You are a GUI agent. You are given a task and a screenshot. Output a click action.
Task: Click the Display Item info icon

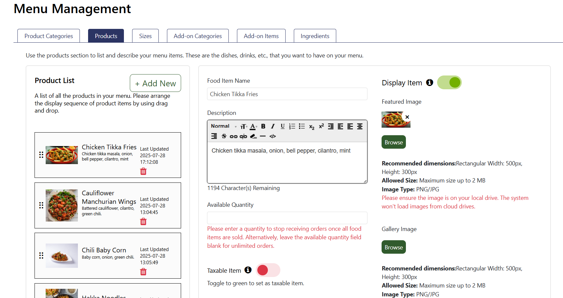[x=430, y=83]
